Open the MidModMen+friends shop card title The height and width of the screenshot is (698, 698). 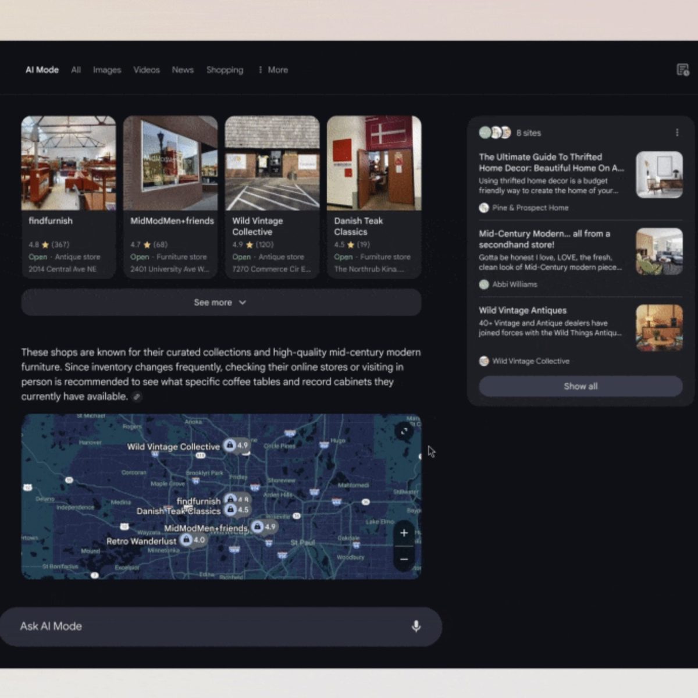pyautogui.click(x=172, y=221)
